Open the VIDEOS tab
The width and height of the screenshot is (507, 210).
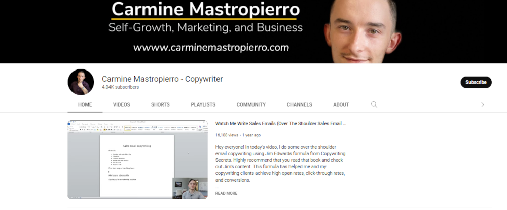point(122,104)
